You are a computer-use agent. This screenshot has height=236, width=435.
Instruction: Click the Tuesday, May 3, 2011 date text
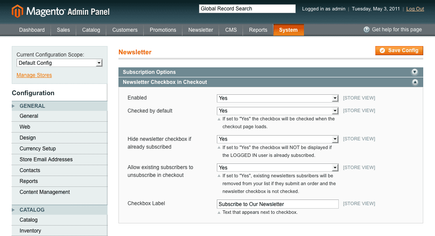tap(376, 9)
